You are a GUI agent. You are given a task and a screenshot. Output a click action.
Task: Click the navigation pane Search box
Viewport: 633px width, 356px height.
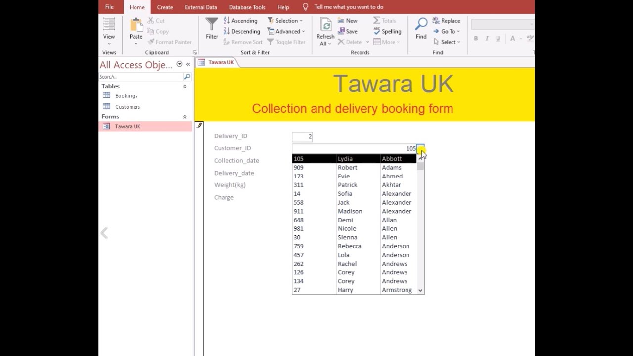[x=141, y=77]
